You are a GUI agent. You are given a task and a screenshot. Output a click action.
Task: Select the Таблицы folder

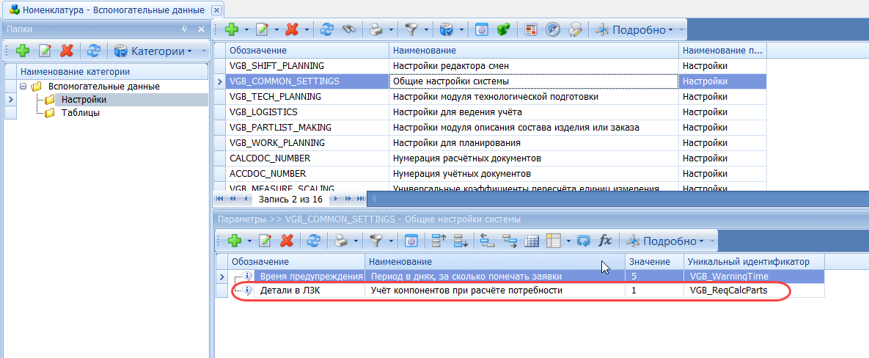point(81,113)
